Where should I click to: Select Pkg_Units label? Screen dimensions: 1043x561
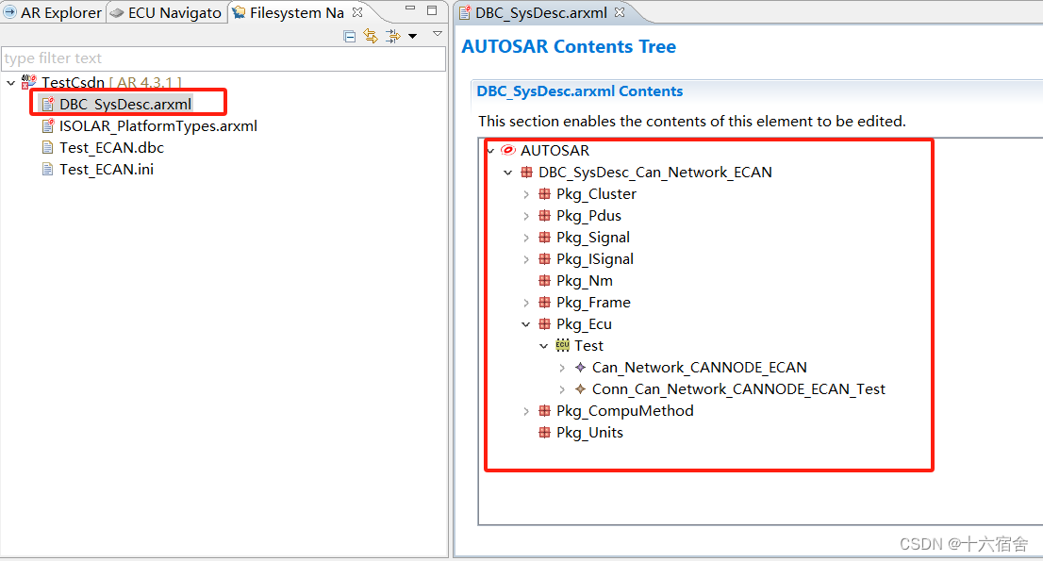click(x=589, y=432)
